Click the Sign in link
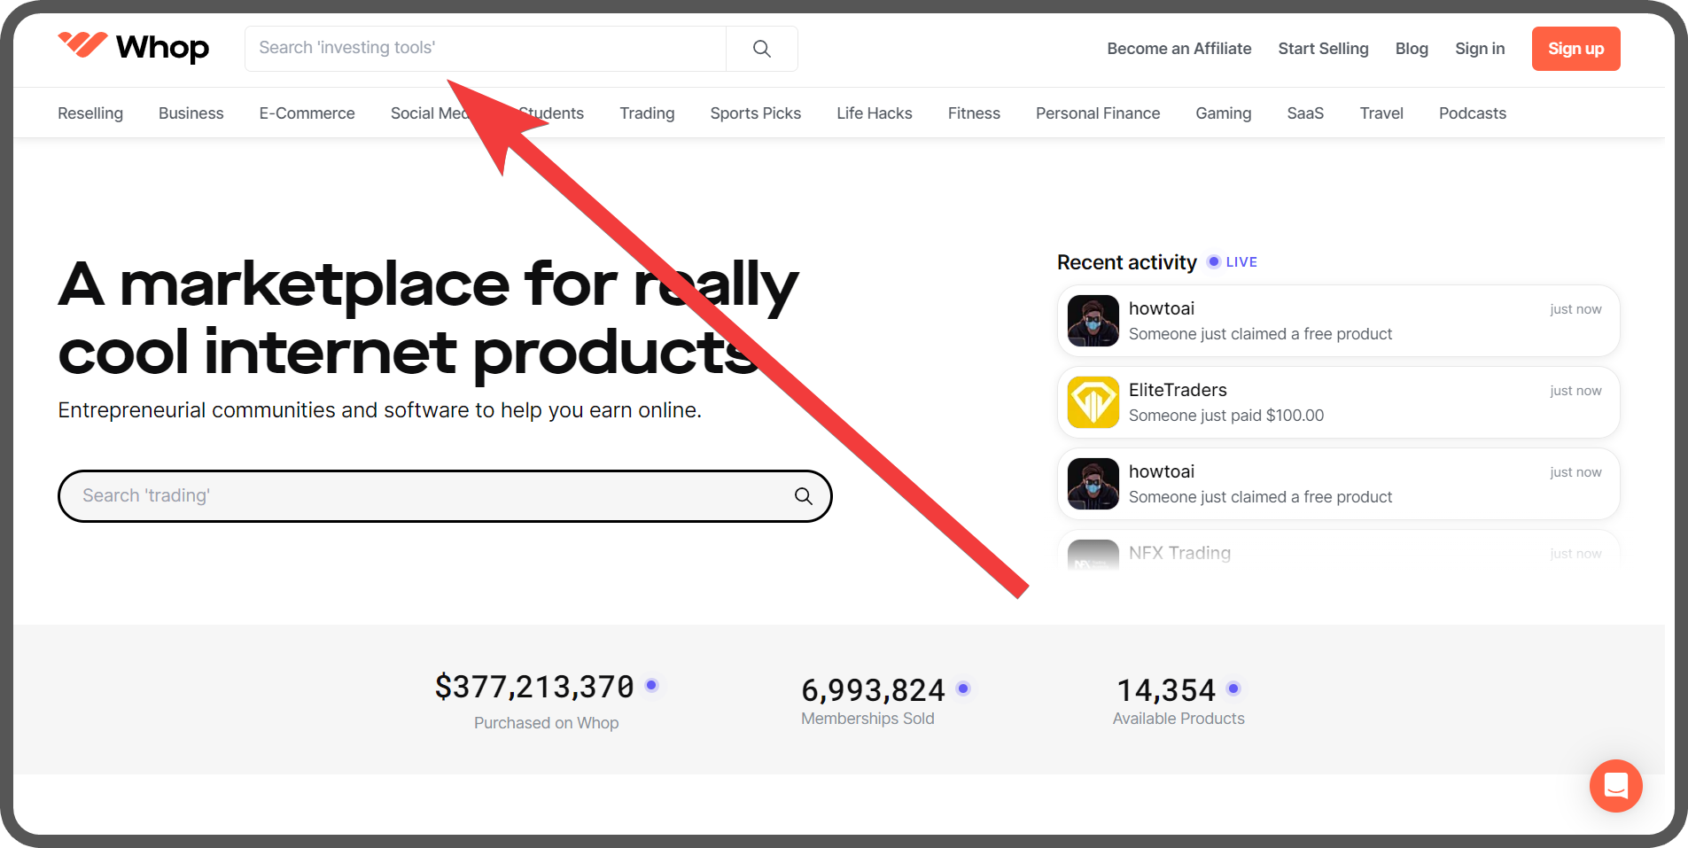This screenshot has width=1688, height=848. (x=1480, y=49)
